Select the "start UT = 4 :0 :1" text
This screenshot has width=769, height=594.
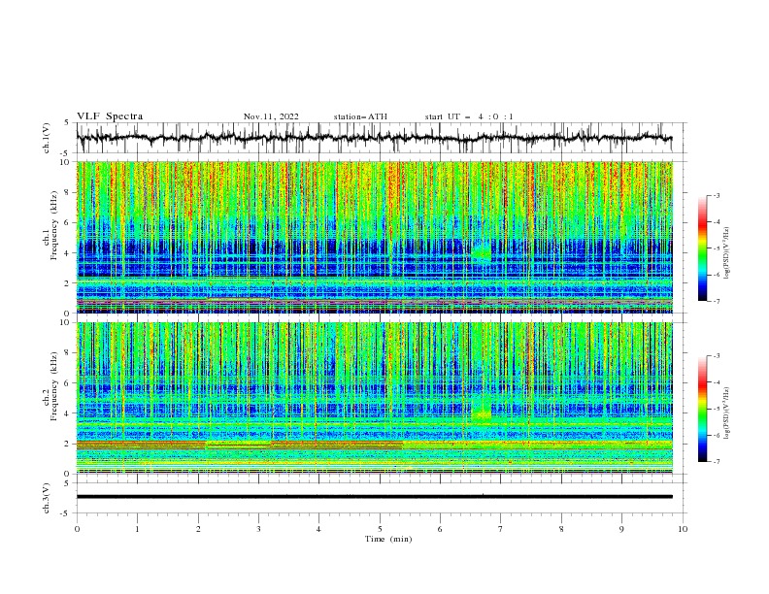(469, 116)
